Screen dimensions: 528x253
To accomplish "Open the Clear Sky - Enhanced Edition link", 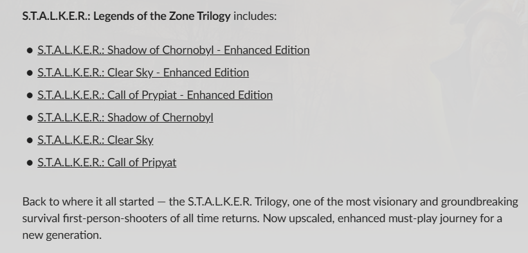I will pos(143,73).
